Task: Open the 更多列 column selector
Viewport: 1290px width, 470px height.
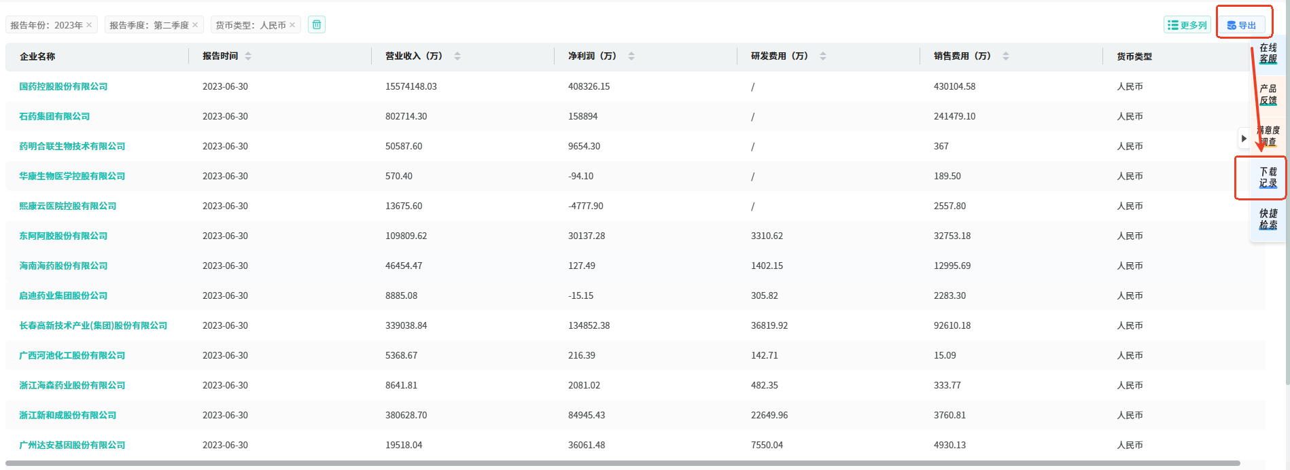Action: (1187, 25)
